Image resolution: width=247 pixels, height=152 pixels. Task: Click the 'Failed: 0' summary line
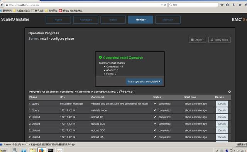[x=111, y=74]
